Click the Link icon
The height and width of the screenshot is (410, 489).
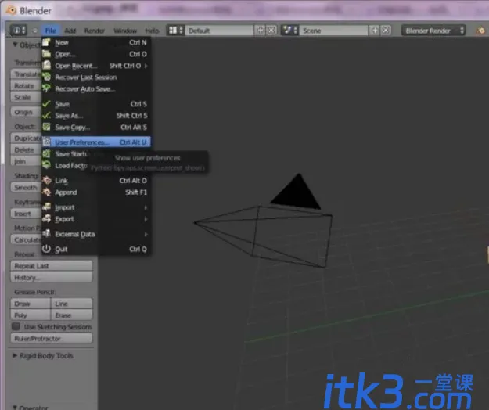tap(46, 180)
